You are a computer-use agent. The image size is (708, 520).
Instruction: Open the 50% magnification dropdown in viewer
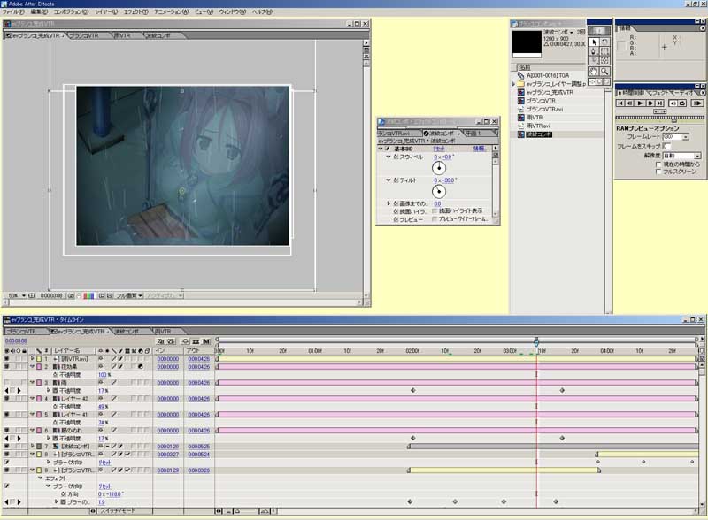click(24, 296)
